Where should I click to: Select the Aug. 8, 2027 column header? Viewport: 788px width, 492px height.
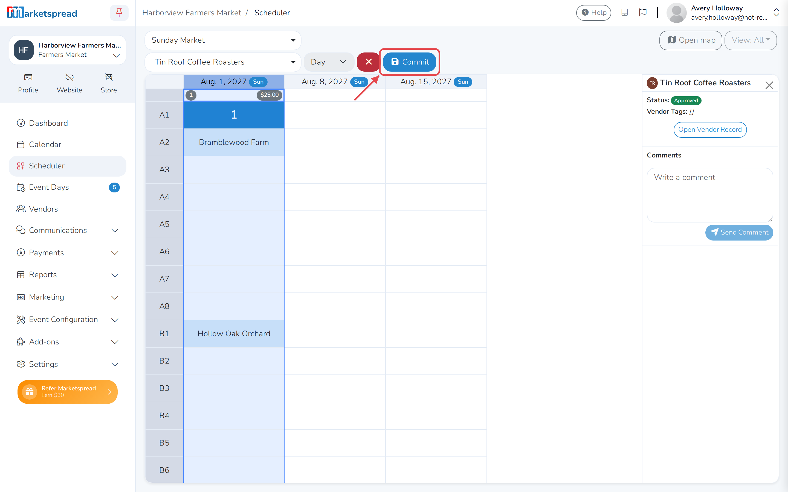click(335, 82)
